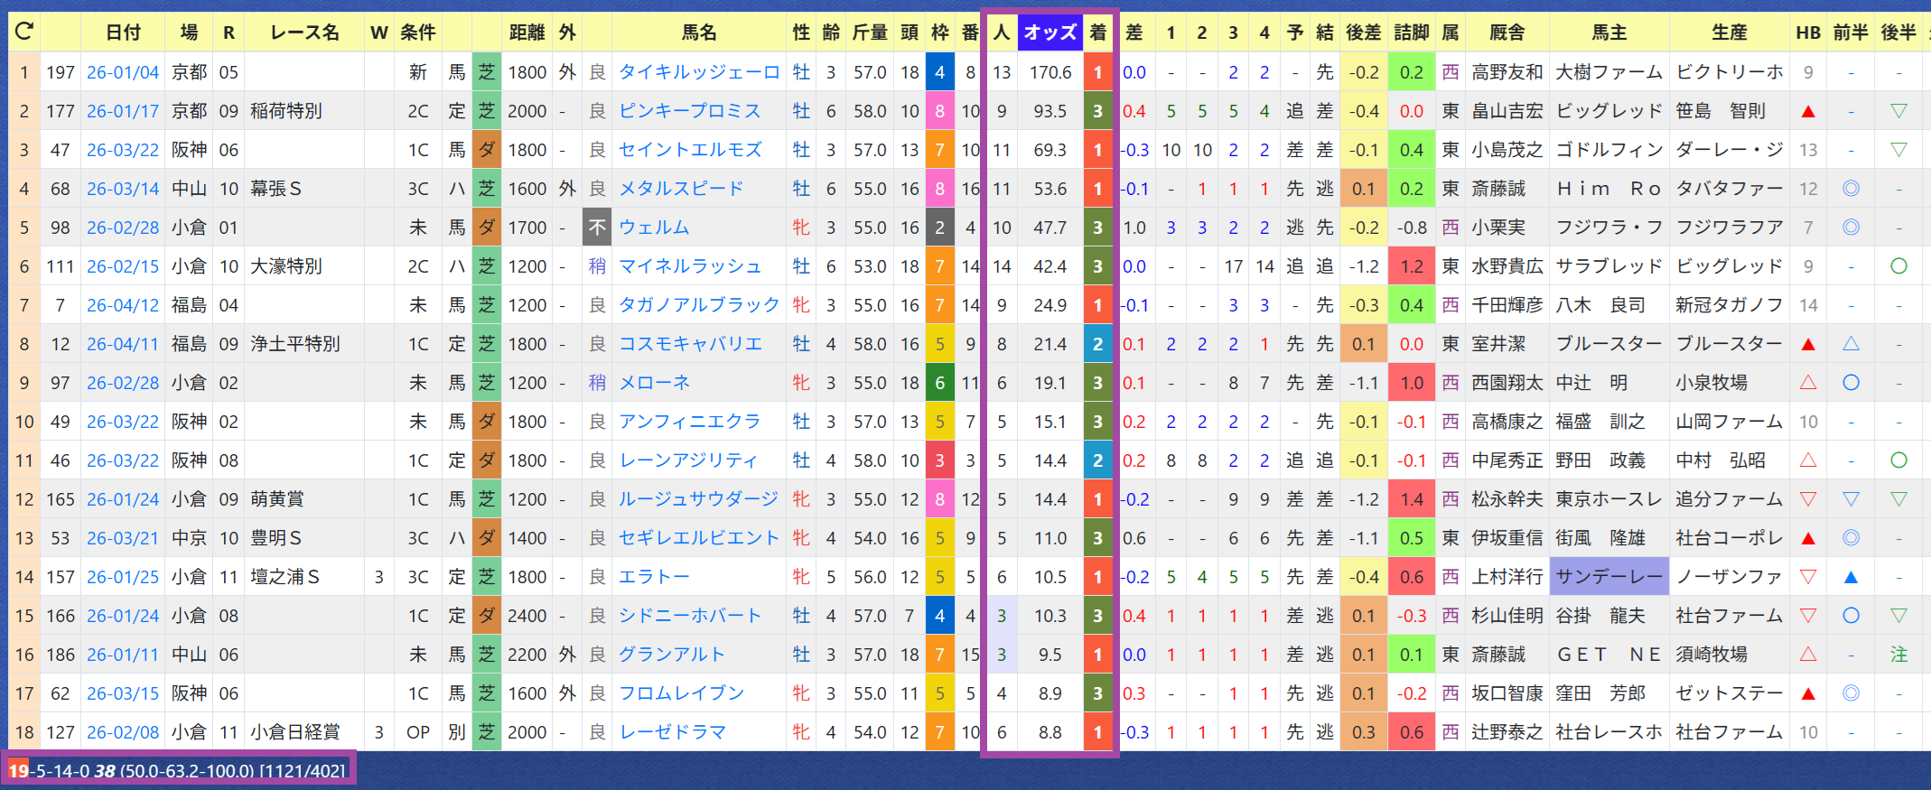Sort by the 馬名 column header

[698, 33]
